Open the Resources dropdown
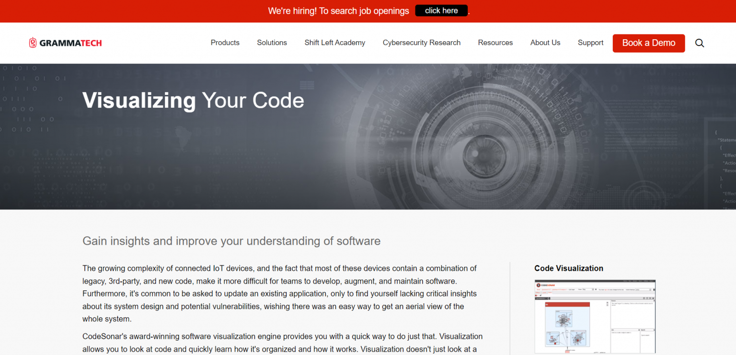 pos(495,43)
